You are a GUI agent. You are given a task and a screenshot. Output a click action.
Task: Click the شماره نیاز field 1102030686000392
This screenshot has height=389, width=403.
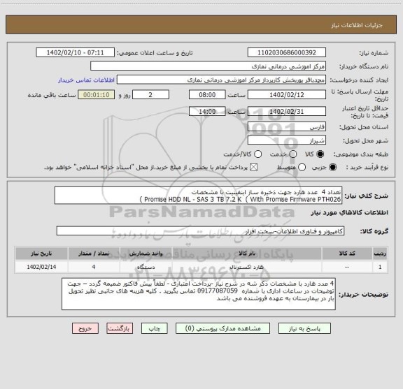[287, 52]
